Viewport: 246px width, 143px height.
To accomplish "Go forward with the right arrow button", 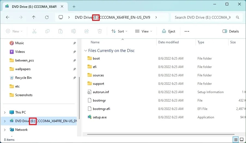I will pos(20,17).
